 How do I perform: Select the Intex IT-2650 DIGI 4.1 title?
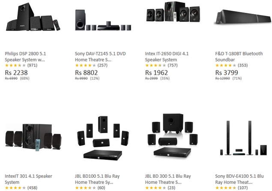(167, 57)
